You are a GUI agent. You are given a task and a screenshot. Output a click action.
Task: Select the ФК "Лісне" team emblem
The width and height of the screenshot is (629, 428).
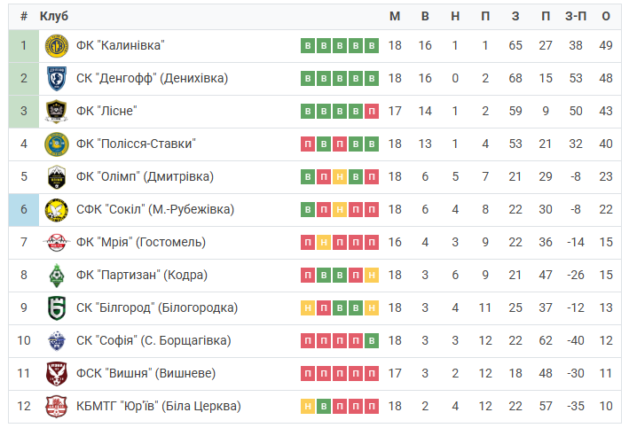coord(56,112)
